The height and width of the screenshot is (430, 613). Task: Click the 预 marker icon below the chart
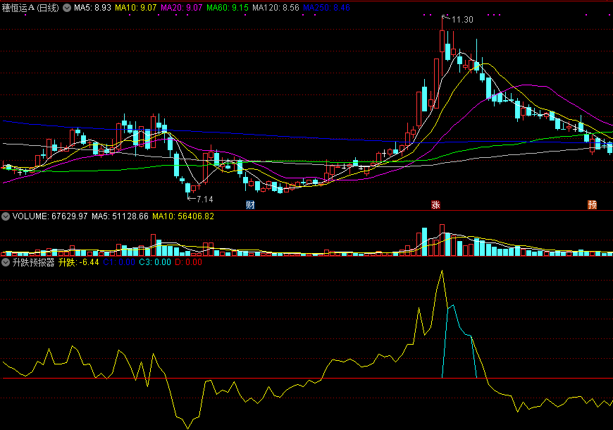[593, 204]
